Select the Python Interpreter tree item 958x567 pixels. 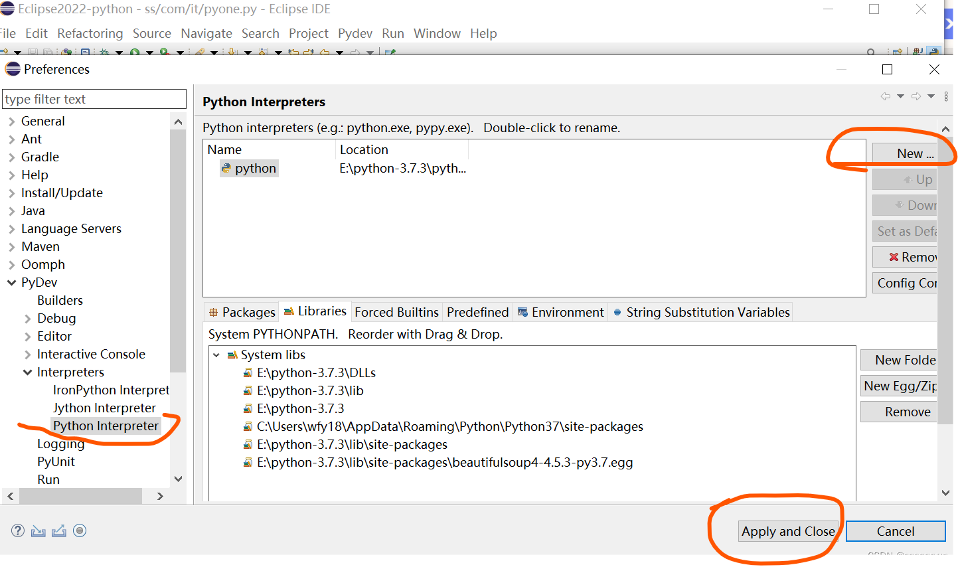click(x=106, y=426)
